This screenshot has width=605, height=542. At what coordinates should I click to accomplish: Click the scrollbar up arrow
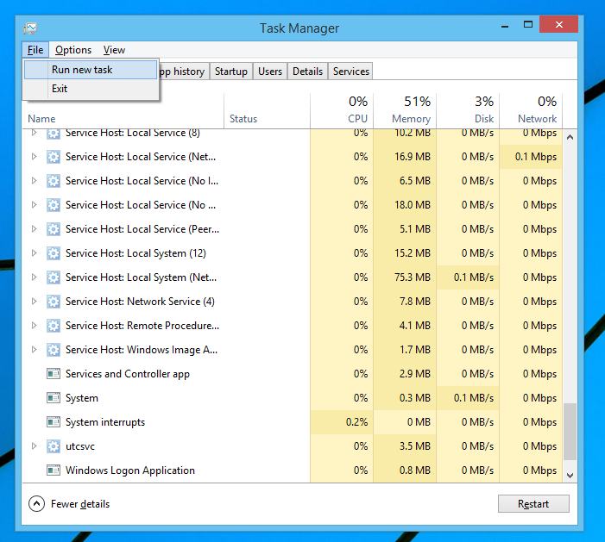(x=570, y=137)
